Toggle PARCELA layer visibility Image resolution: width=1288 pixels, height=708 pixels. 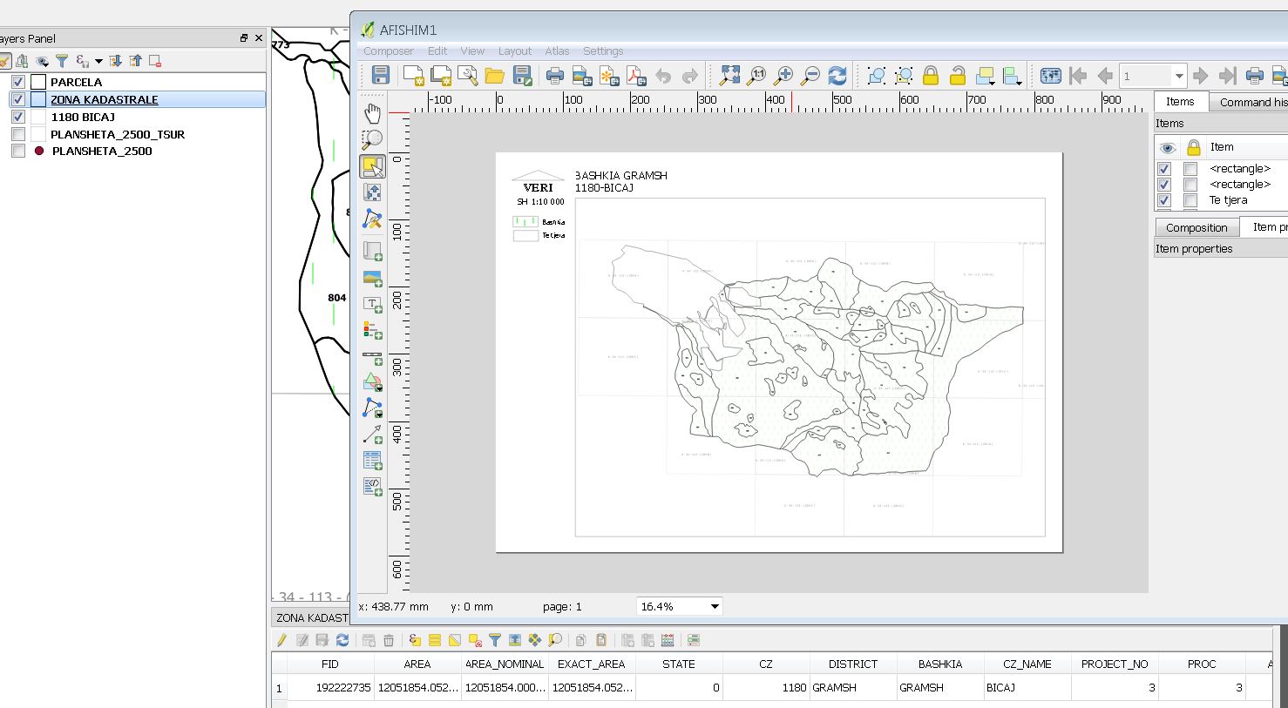[18, 82]
